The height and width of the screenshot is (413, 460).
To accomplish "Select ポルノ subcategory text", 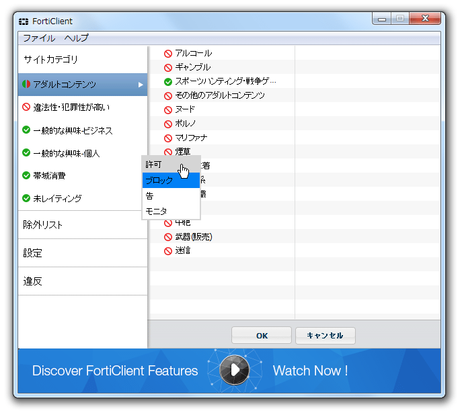I will point(185,124).
